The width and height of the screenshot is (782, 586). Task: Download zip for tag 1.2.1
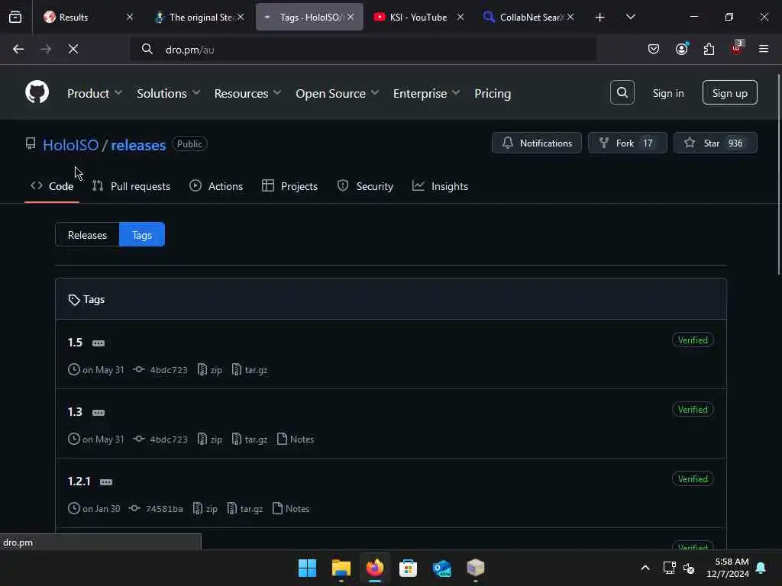205,508
